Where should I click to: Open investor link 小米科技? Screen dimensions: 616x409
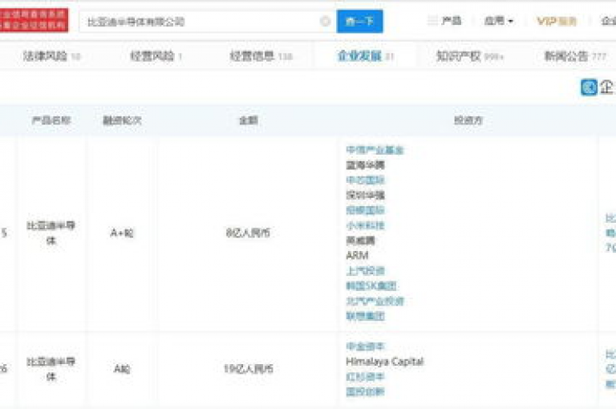click(366, 225)
